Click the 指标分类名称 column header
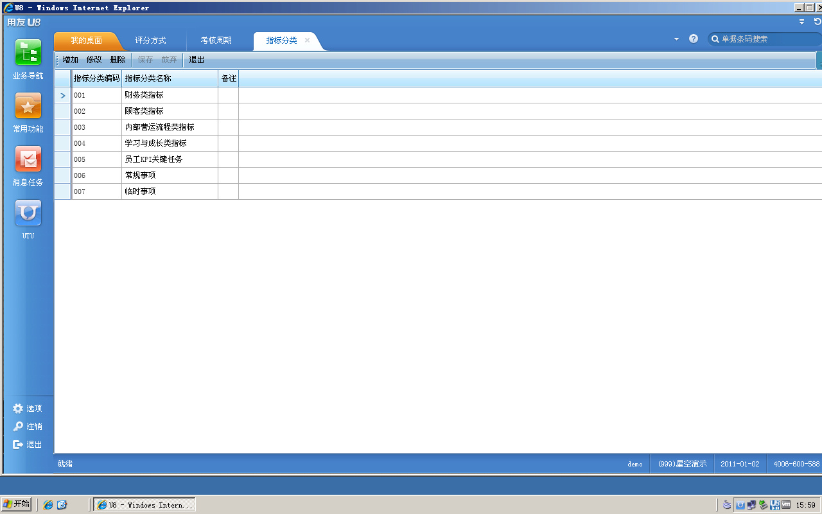This screenshot has width=822, height=514. 170,78
